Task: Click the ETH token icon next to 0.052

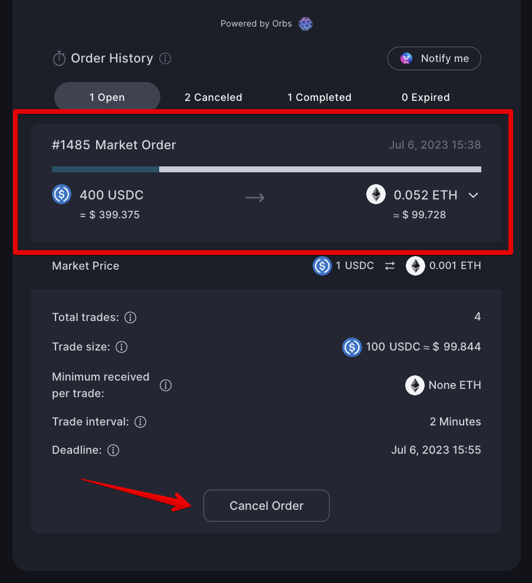Action: pyautogui.click(x=376, y=195)
